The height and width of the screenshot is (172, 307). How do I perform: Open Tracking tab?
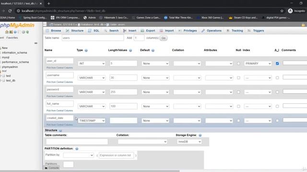click(235, 31)
